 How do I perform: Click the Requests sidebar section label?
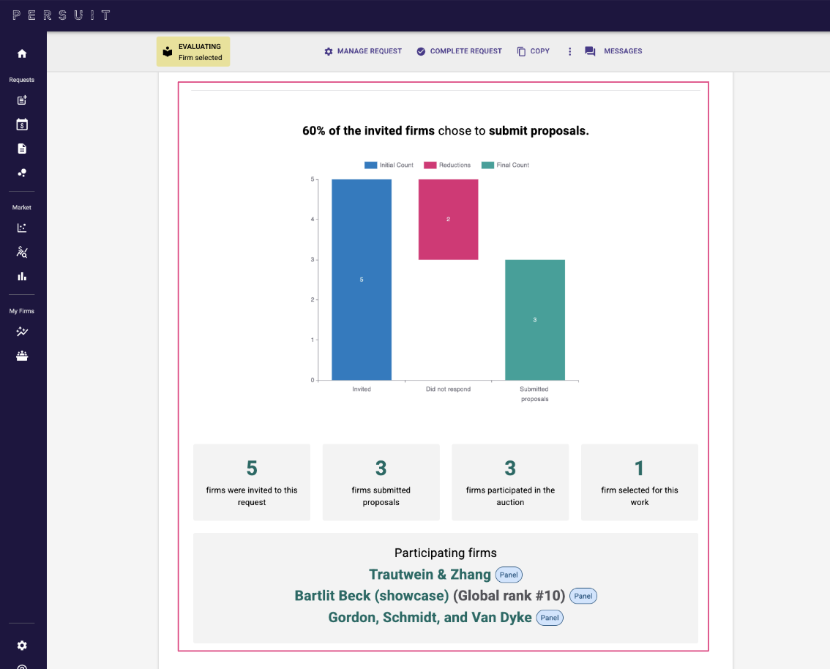(22, 80)
